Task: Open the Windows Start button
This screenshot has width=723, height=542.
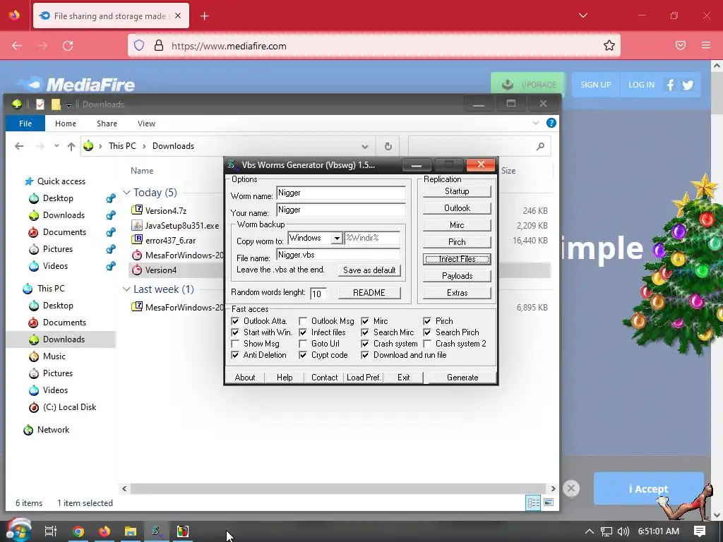Action: 18,531
